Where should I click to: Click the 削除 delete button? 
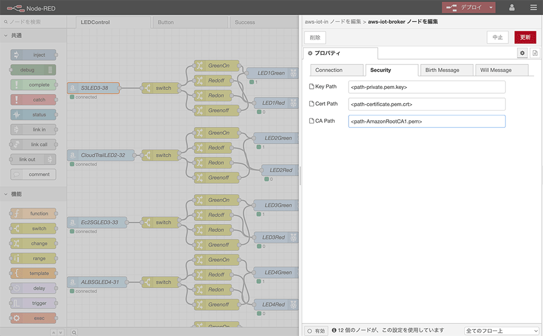[x=315, y=37]
